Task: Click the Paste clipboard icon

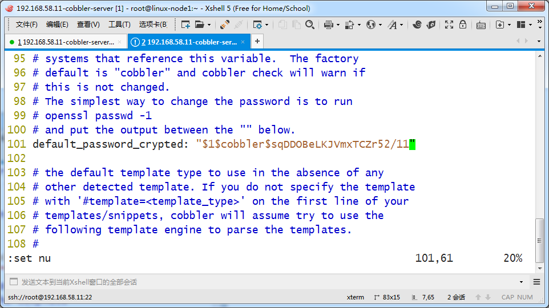Action: (296, 25)
